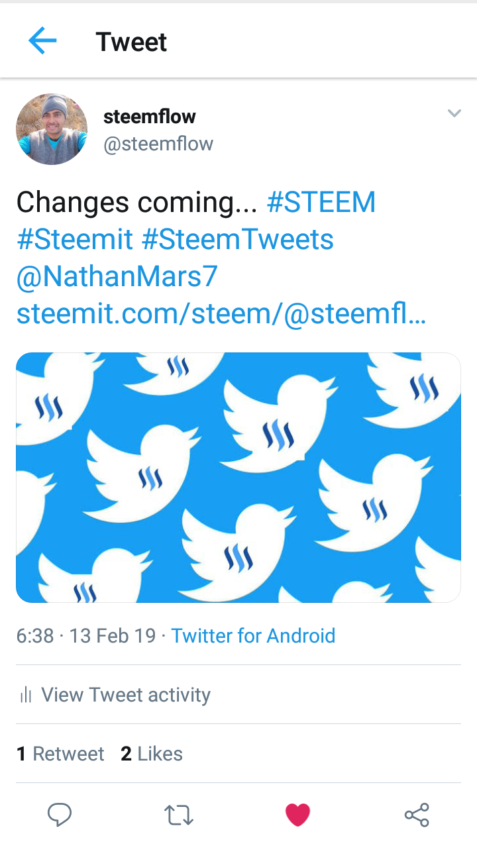The image size is (477, 842).
Task: Open the steemit.com article link
Action: tap(221, 313)
